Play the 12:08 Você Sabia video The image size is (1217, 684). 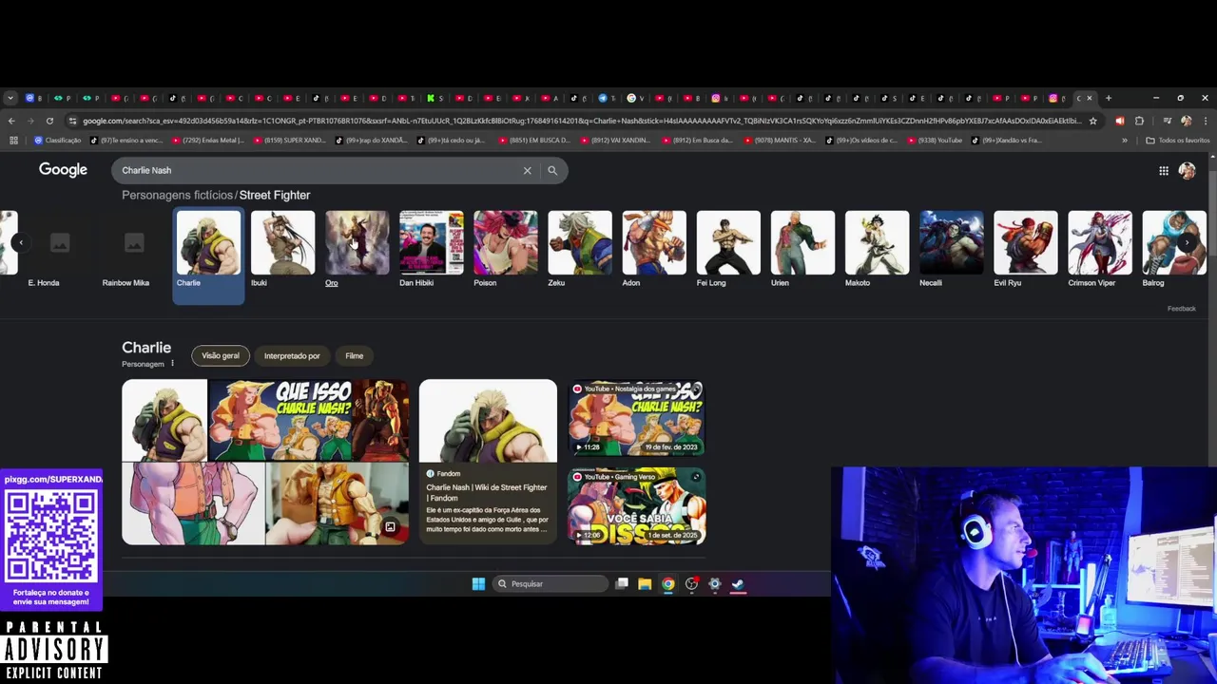pyautogui.click(x=636, y=505)
